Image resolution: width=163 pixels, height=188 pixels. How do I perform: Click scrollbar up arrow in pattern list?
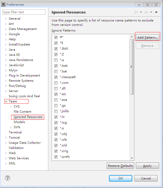132,37
